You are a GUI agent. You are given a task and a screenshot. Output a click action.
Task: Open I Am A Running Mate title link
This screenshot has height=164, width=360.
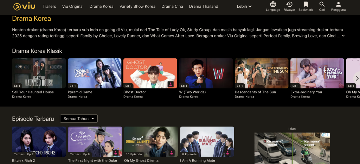pyautogui.click(x=198, y=161)
